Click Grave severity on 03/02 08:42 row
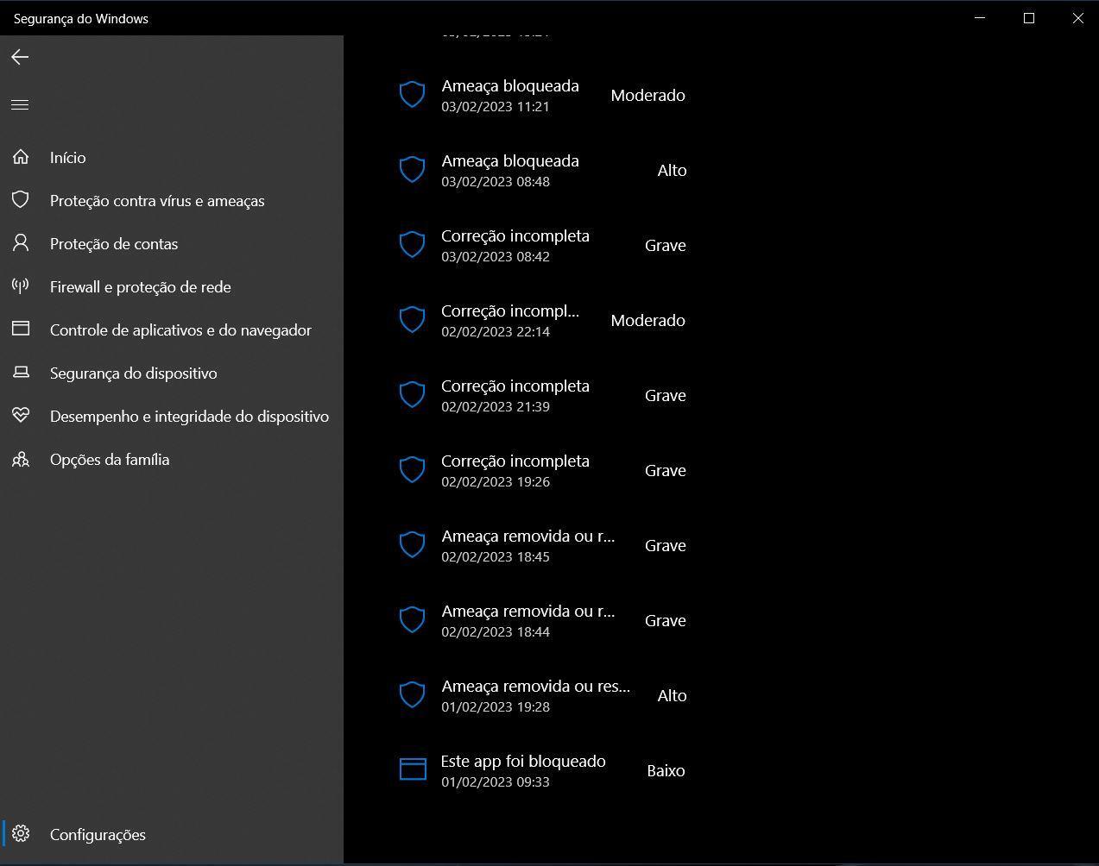 coord(666,245)
